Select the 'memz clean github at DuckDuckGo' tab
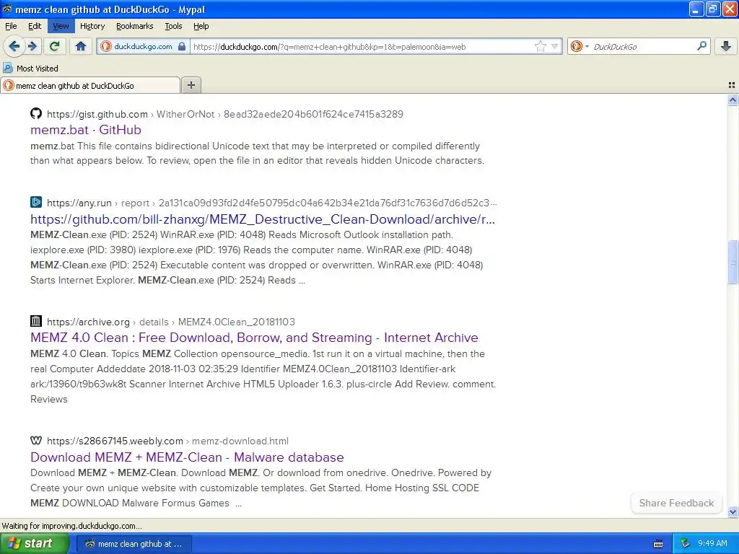The height and width of the screenshot is (554, 739). coord(90,85)
